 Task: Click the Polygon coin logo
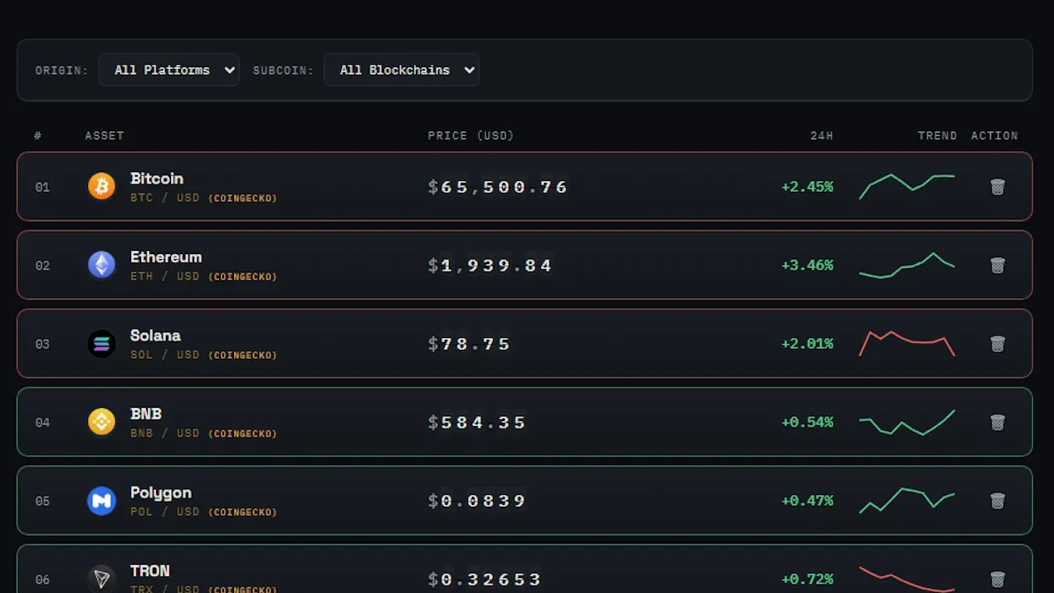pos(102,500)
